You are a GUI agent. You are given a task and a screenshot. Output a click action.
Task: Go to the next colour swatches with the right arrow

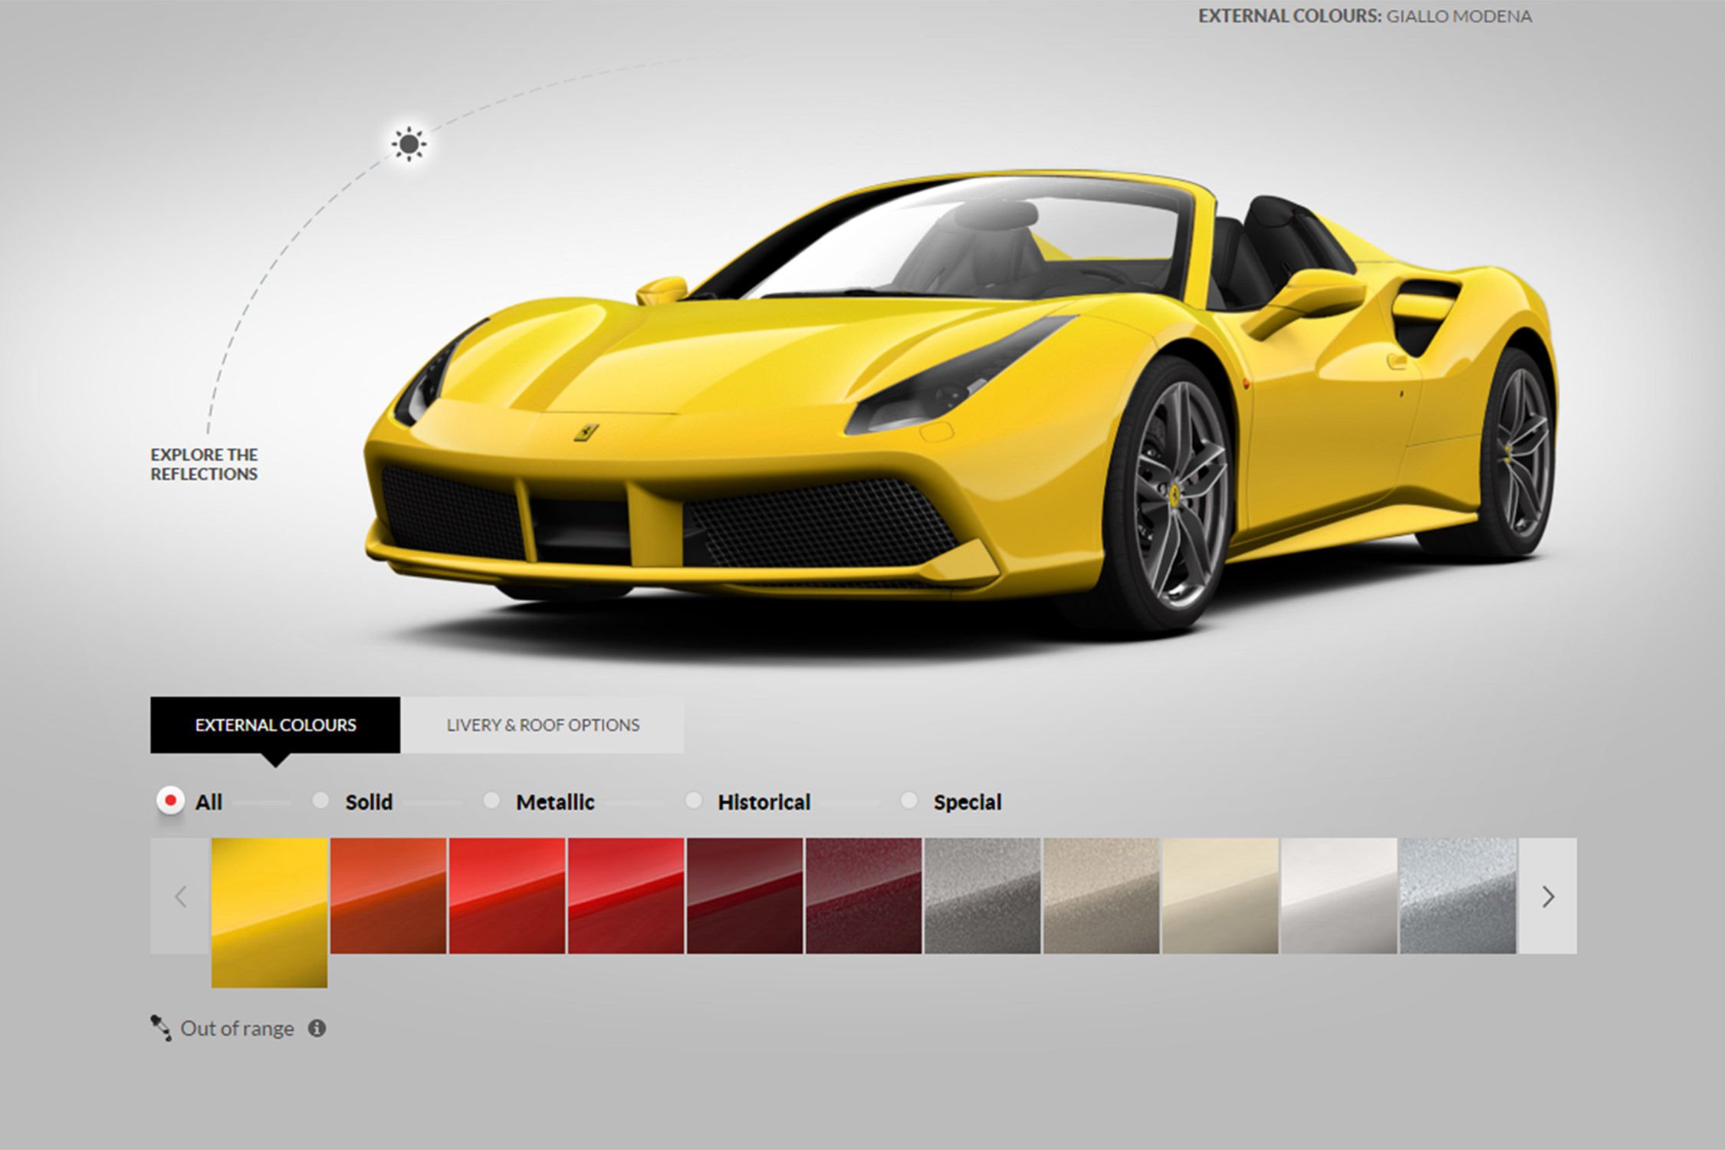[1548, 895]
